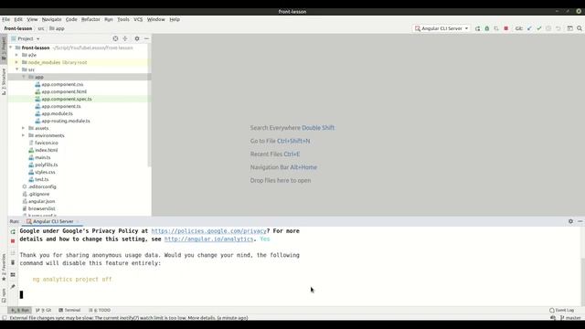
Task: Collapse all in Project panel header
Action: 125,38
